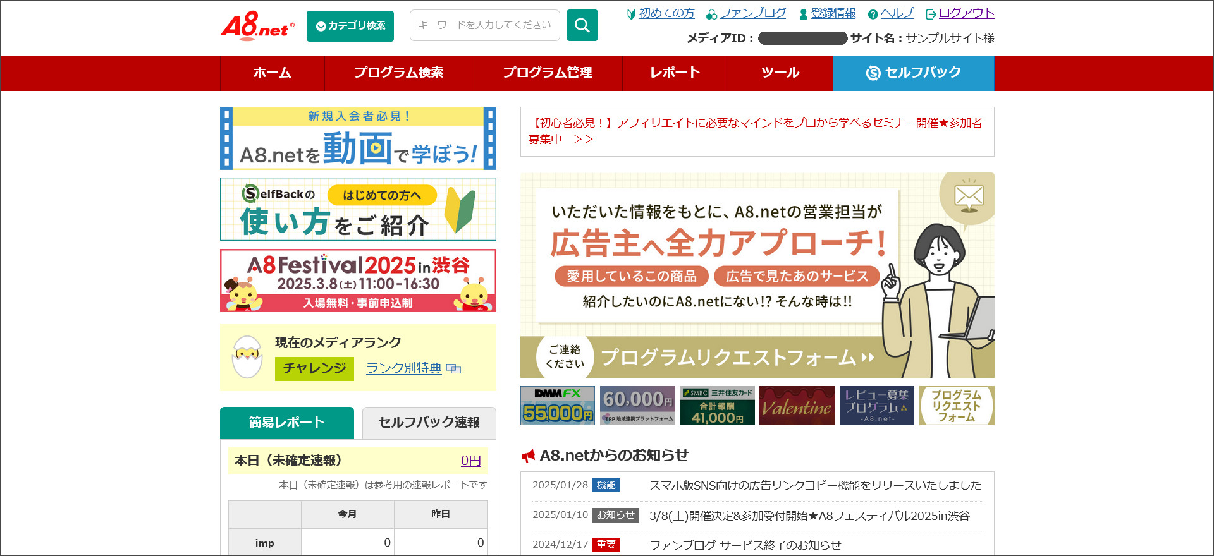Open the ヘルプ link
1214x556 pixels.
(x=897, y=13)
